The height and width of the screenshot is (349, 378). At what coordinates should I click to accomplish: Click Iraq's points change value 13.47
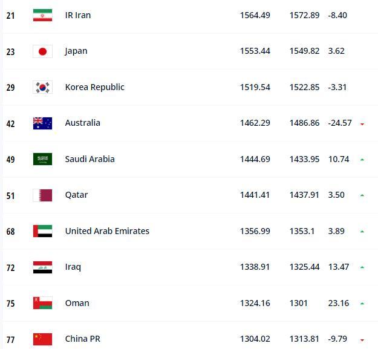click(338, 267)
